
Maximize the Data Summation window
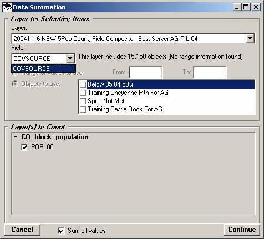click(246, 7)
